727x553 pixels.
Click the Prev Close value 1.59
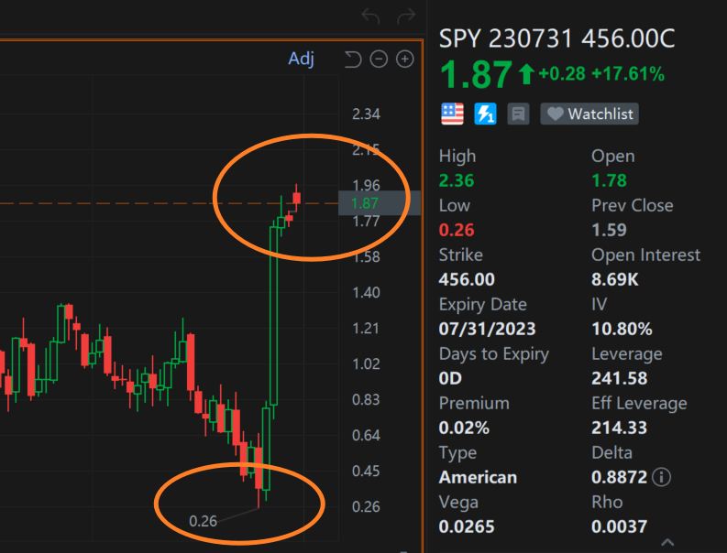click(609, 230)
